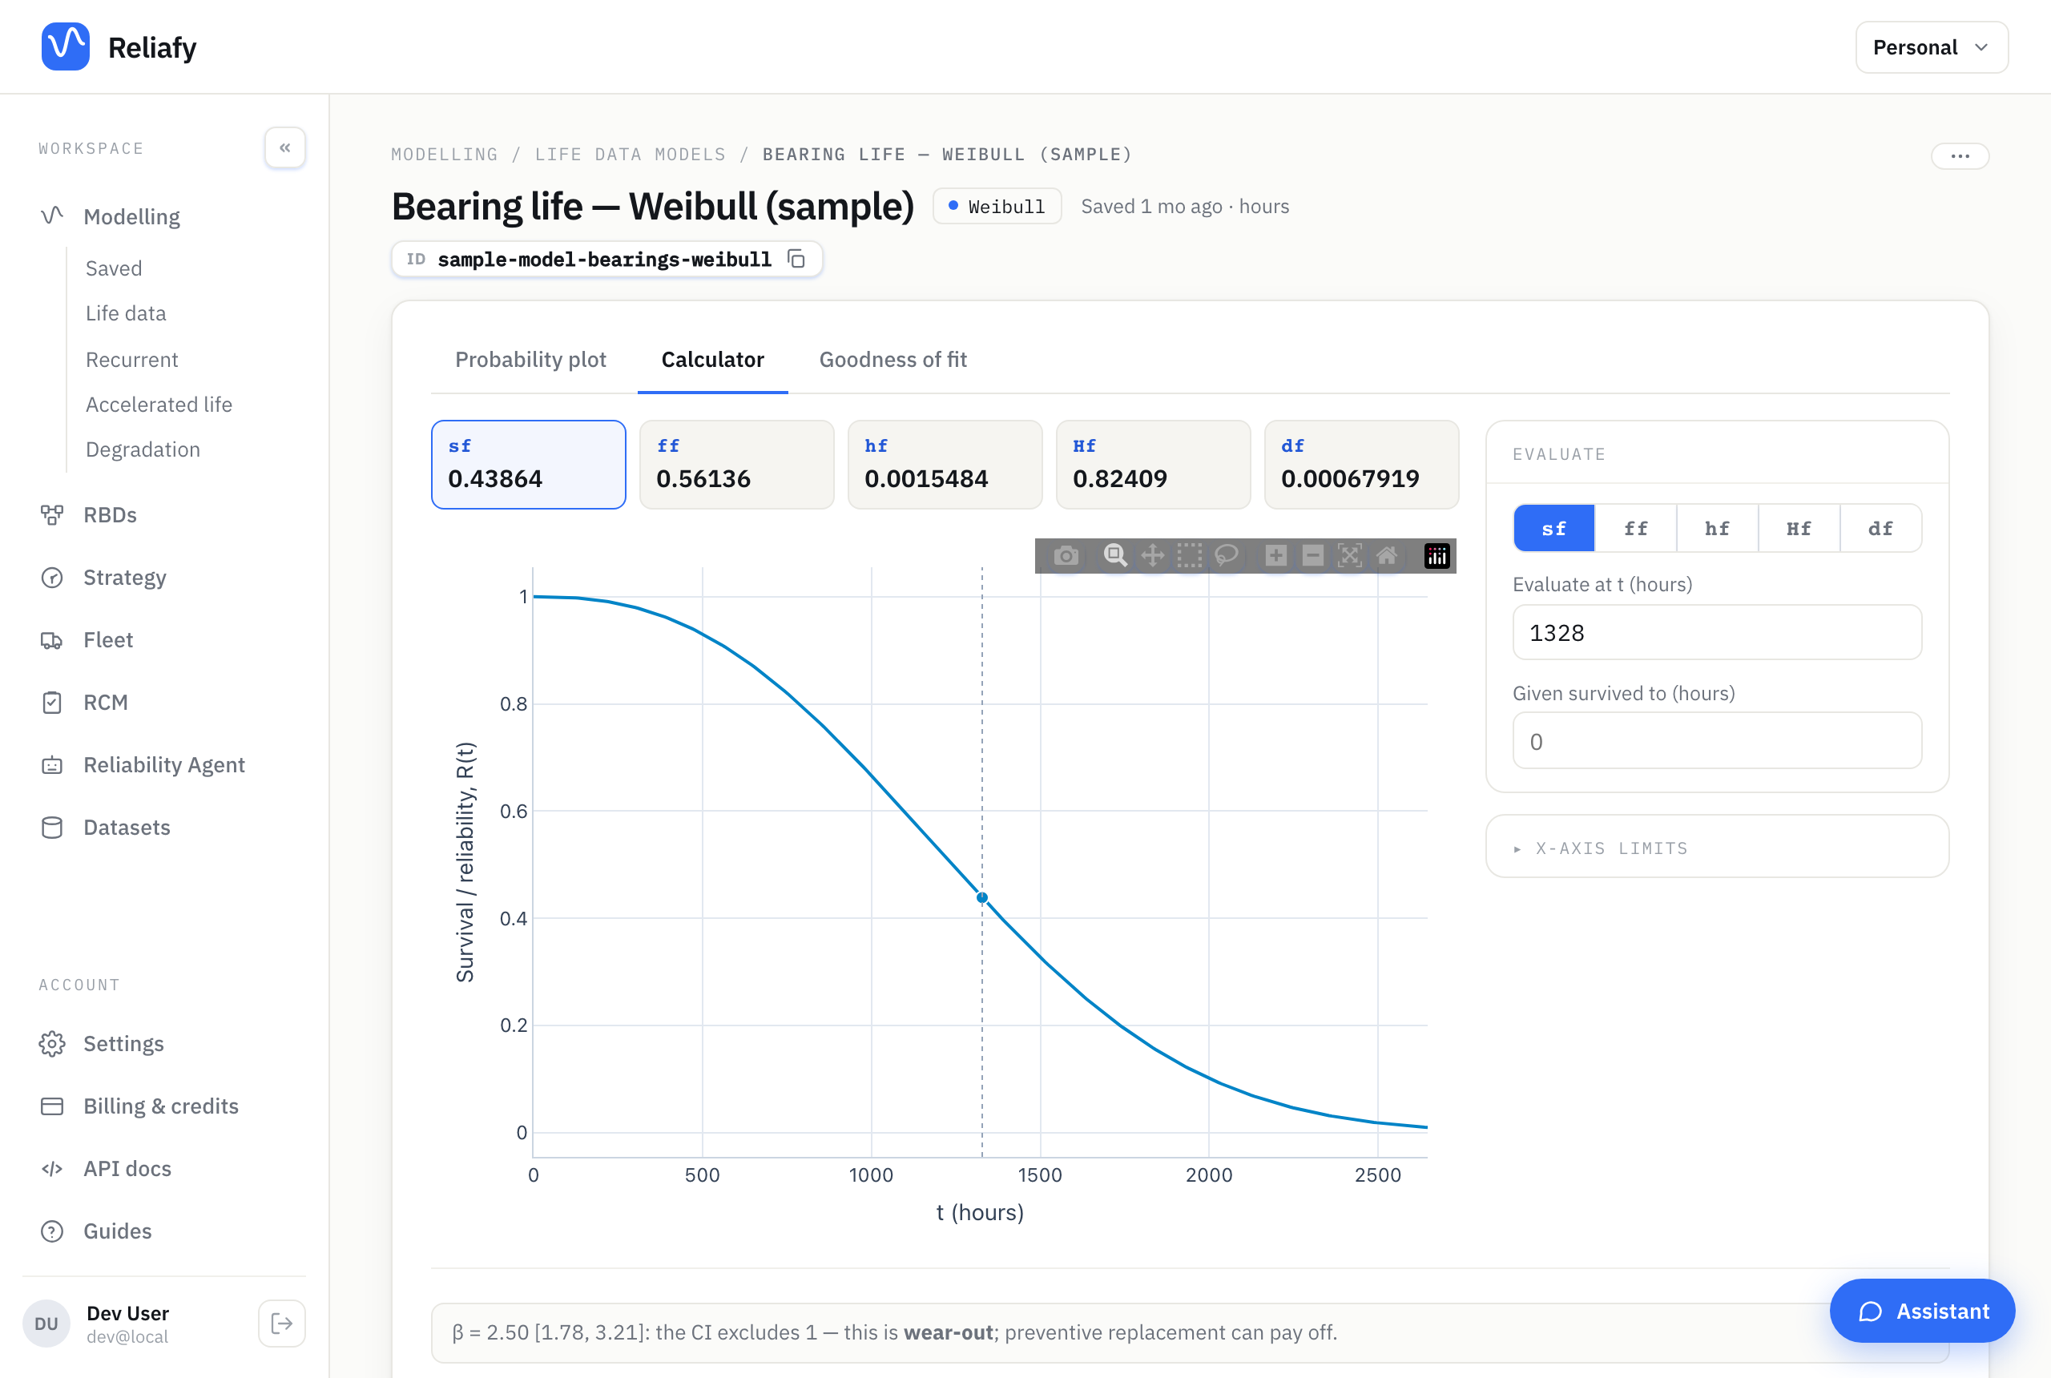Click the blue evaluation point marker on curve
This screenshot has width=2051, height=1378.
click(x=982, y=897)
